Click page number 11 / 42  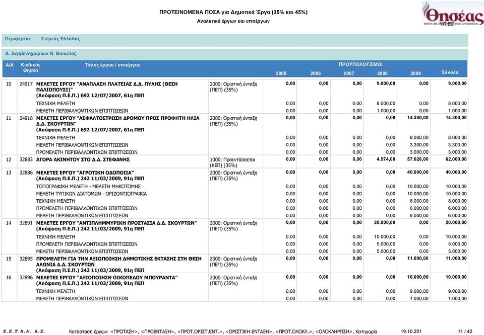click(x=465, y=331)
